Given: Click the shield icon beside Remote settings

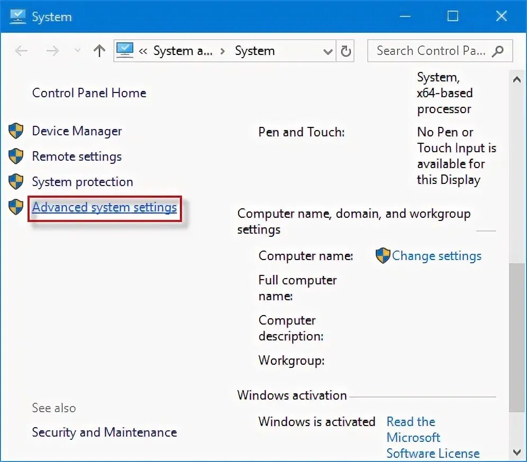Looking at the screenshot, I should [16, 156].
